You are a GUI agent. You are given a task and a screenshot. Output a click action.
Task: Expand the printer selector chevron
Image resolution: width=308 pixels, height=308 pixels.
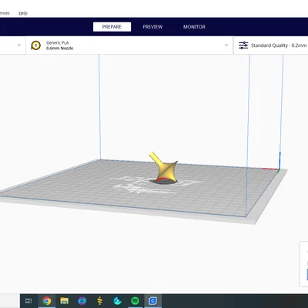pyautogui.click(x=19, y=45)
